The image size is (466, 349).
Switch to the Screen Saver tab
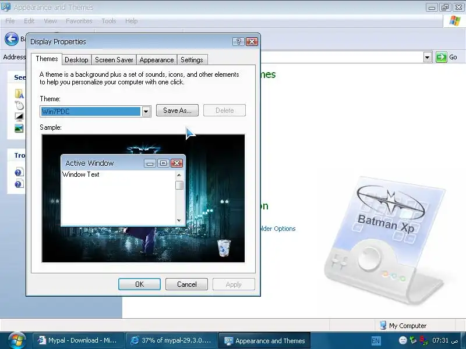click(114, 60)
